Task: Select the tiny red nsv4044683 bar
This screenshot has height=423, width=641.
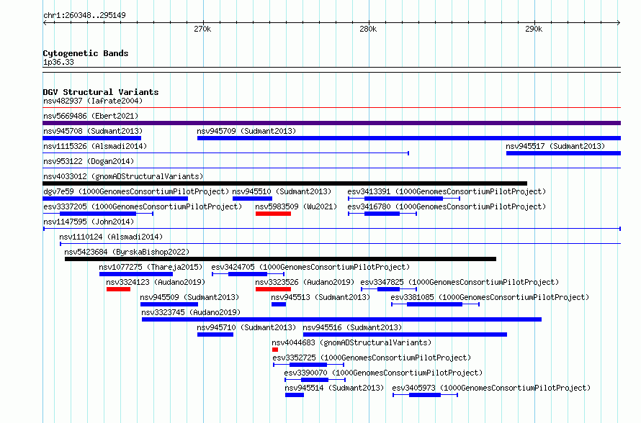Action: click(275, 350)
